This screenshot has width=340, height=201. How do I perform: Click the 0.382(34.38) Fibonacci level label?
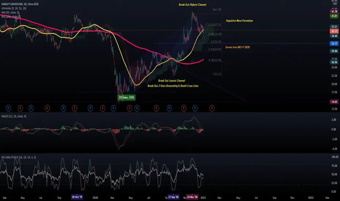tap(215, 34)
